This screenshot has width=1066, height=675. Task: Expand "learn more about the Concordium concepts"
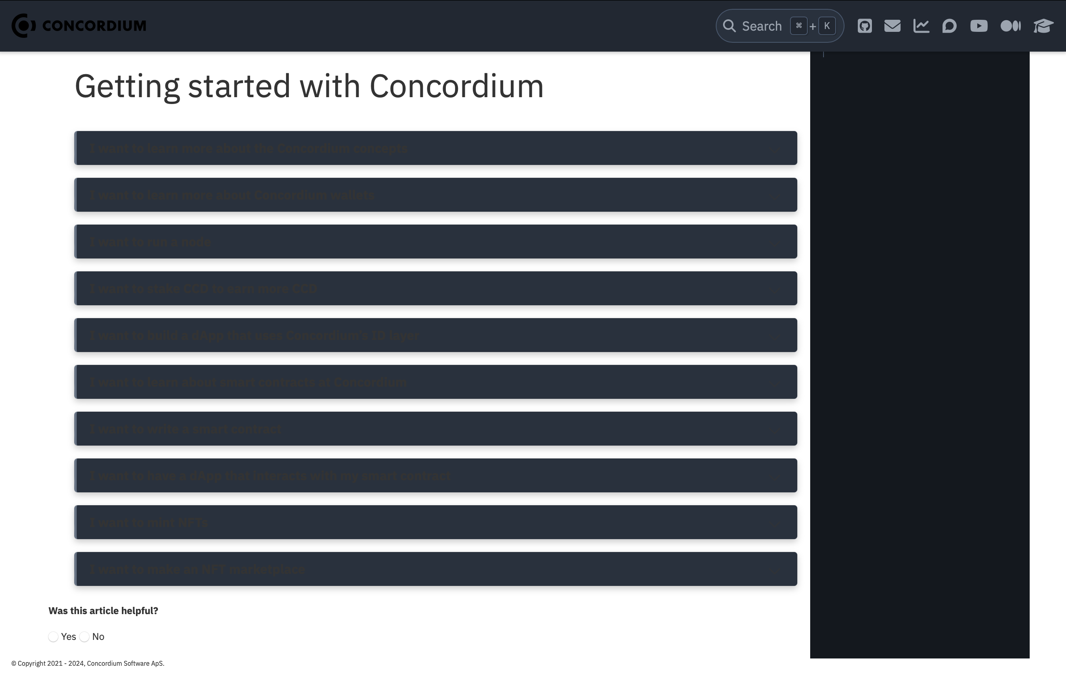tap(436, 148)
